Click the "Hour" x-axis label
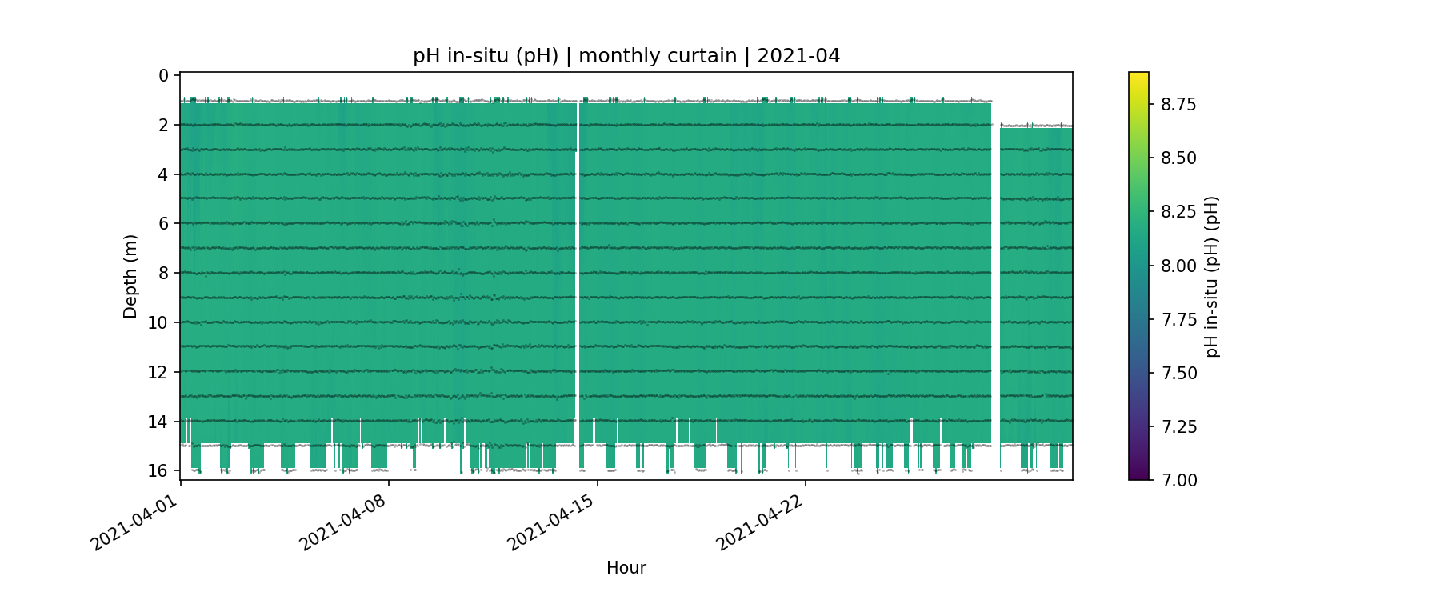The height and width of the screenshot is (600, 1440). coord(626,568)
